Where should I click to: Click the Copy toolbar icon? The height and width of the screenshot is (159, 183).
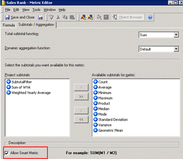tap(65, 17)
